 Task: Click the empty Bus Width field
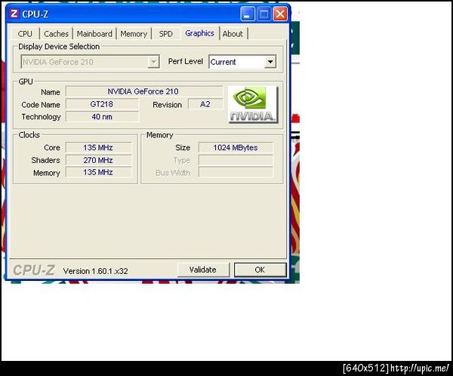pyautogui.click(x=236, y=172)
